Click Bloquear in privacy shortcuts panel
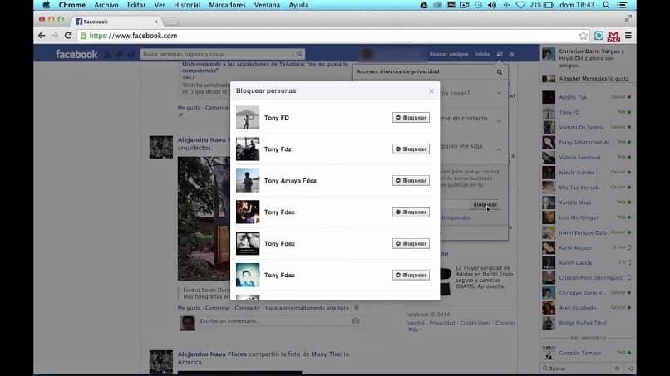 pyautogui.click(x=485, y=204)
